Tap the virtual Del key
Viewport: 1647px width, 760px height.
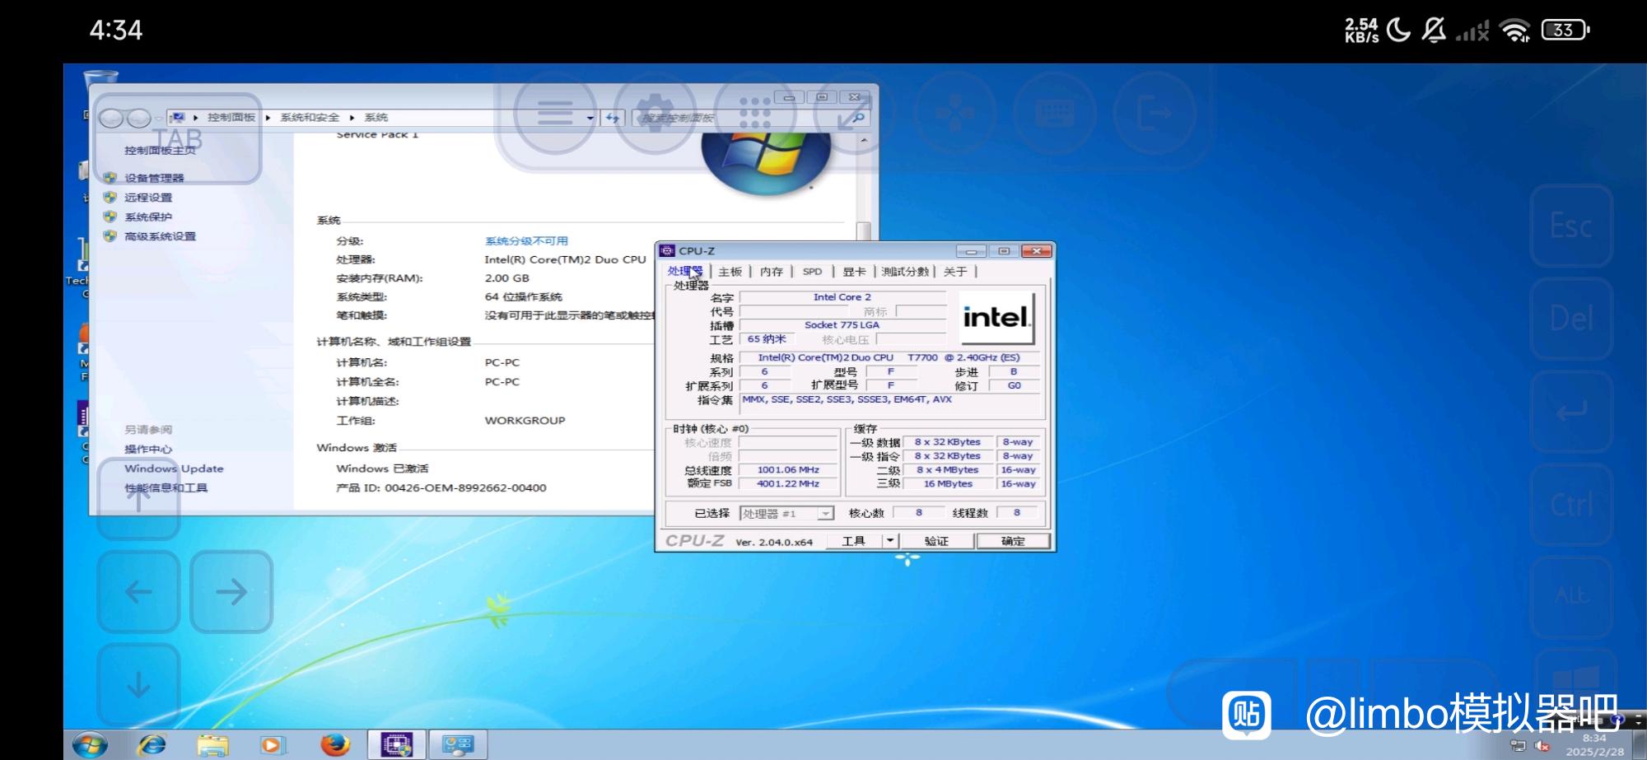click(x=1571, y=319)
